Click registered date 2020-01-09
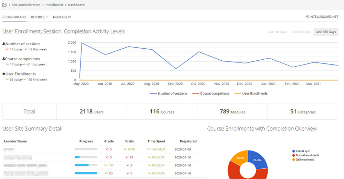 (183, 150)
